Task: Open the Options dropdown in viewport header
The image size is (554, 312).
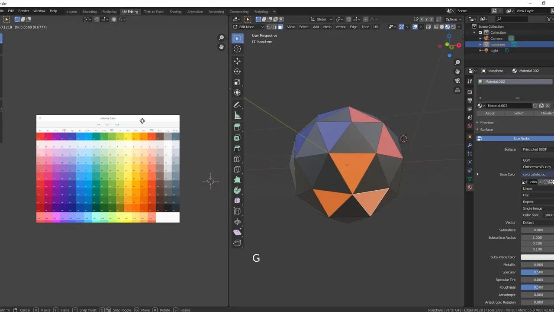Action: (453, 19)
